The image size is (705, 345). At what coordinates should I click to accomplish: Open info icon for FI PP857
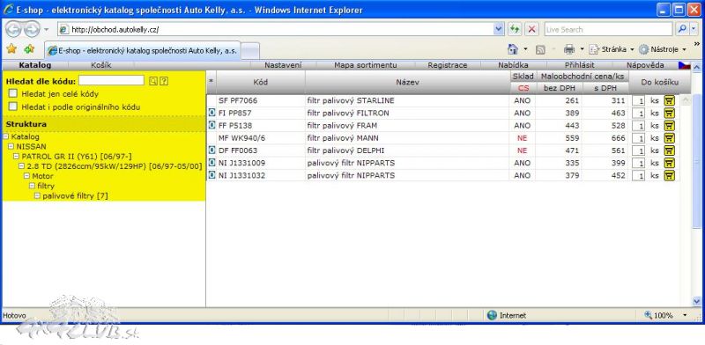coord(212,113)
